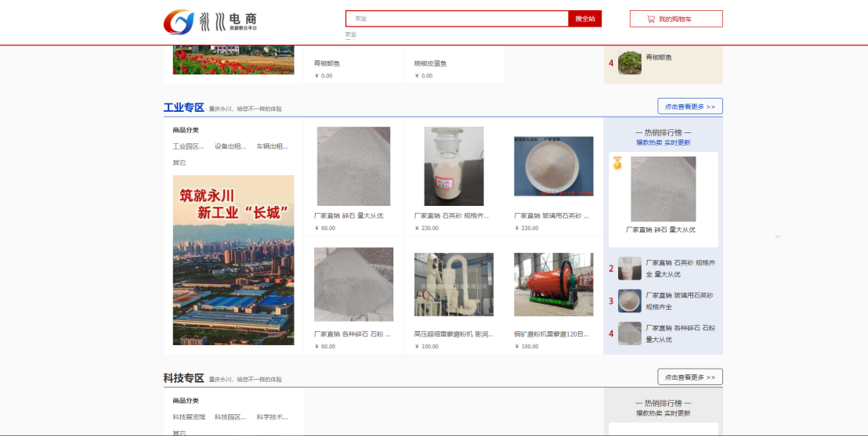Open rank 4 各种碎石 thumbnail in the industrial hot-sales list
Viewport: 868px width, 436px height.
[x=629, y=333]
